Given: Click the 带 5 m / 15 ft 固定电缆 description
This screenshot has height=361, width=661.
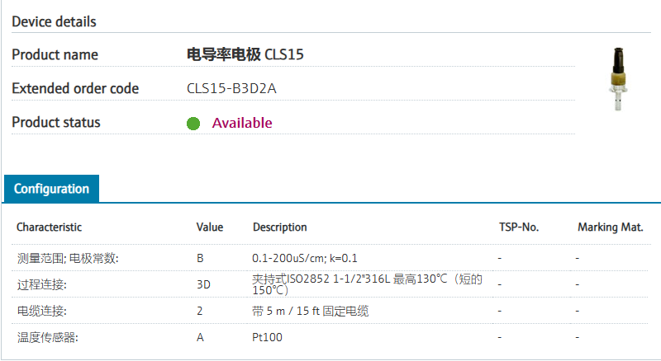Looking at the screenshot, I should (310, 311).
